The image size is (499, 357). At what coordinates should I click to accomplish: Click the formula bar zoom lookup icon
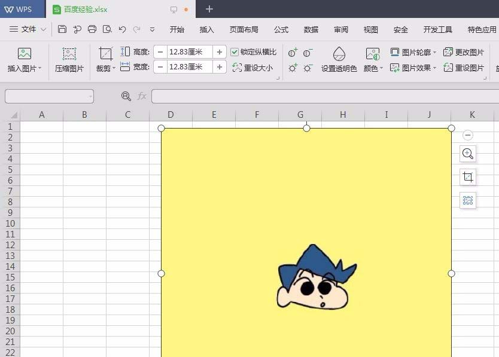coord(126,96)
